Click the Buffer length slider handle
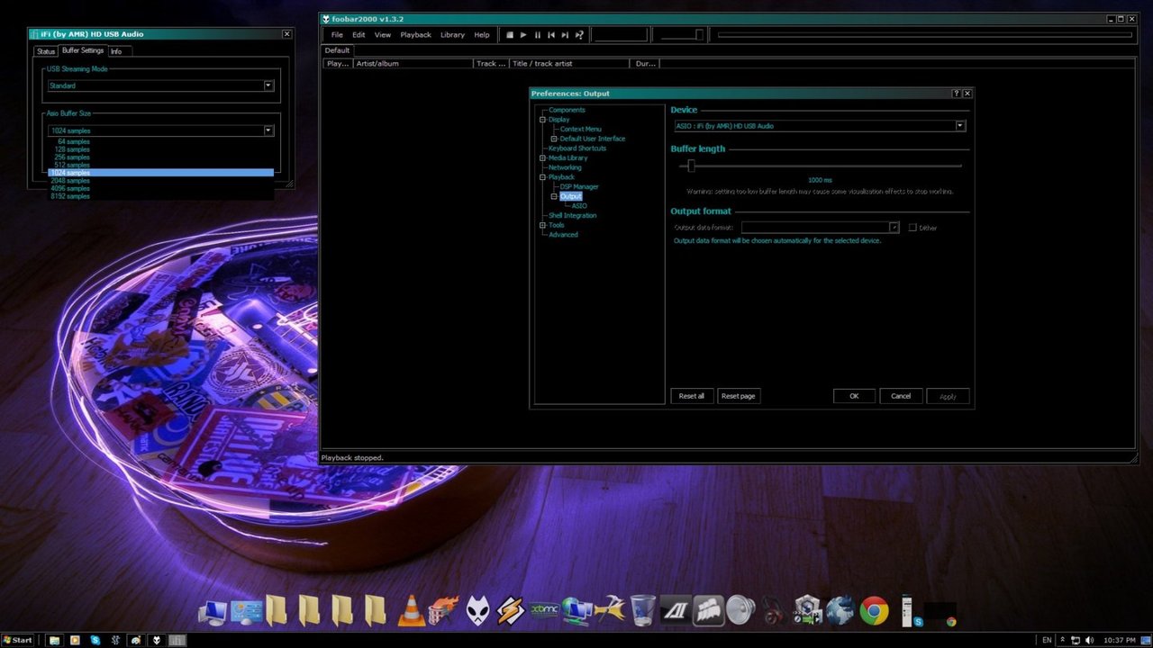Image resolution: width=1153 pixels, height=648 pixels. click(691, 166)
